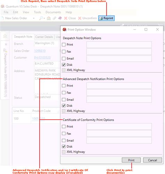The height and width of the screenshot is (174, 165).
Task: Open the search magnifier tool
Action: [41, 18]
